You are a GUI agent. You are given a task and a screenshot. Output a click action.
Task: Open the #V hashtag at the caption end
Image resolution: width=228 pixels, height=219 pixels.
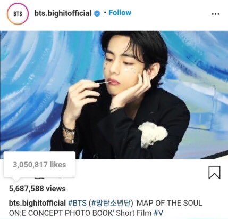(158, 213)
